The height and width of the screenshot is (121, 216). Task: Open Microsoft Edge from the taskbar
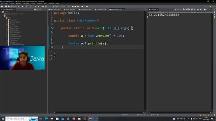[x=46, y=119]
